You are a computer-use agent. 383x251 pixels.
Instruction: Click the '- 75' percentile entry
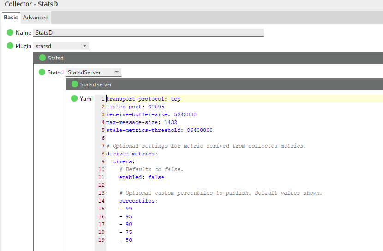(126, 232)
